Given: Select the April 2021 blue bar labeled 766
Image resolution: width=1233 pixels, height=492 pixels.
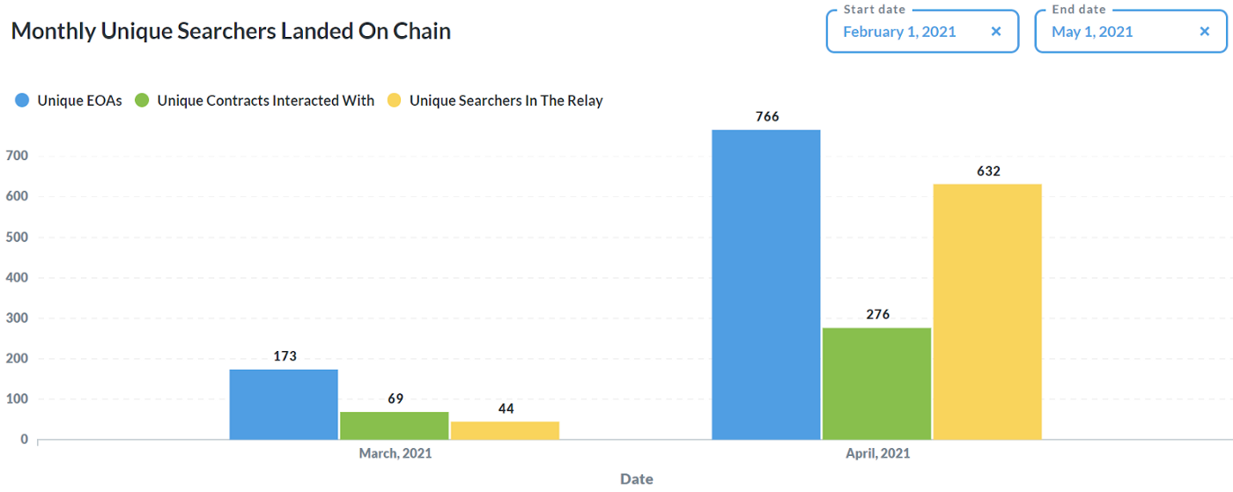Looking at the screenshot, I should [766, 284].
